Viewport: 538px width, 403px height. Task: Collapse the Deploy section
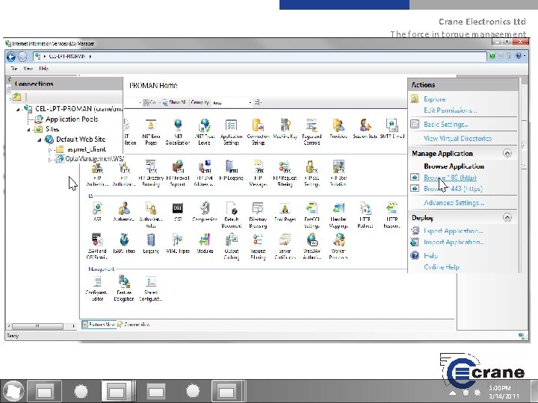tap(507, 217)
